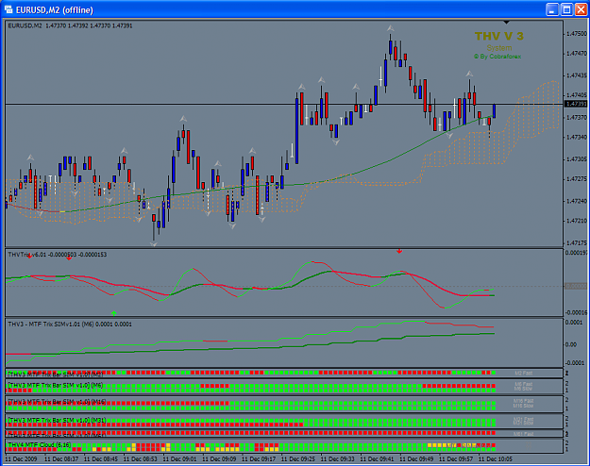Click the © By Cobraforex label
590x466 pixels.
click(497, 57)
